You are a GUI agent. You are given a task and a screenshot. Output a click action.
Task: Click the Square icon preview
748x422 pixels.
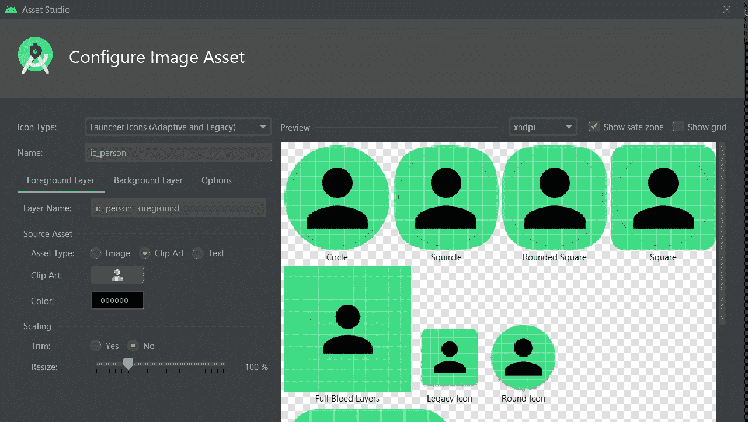663,197
